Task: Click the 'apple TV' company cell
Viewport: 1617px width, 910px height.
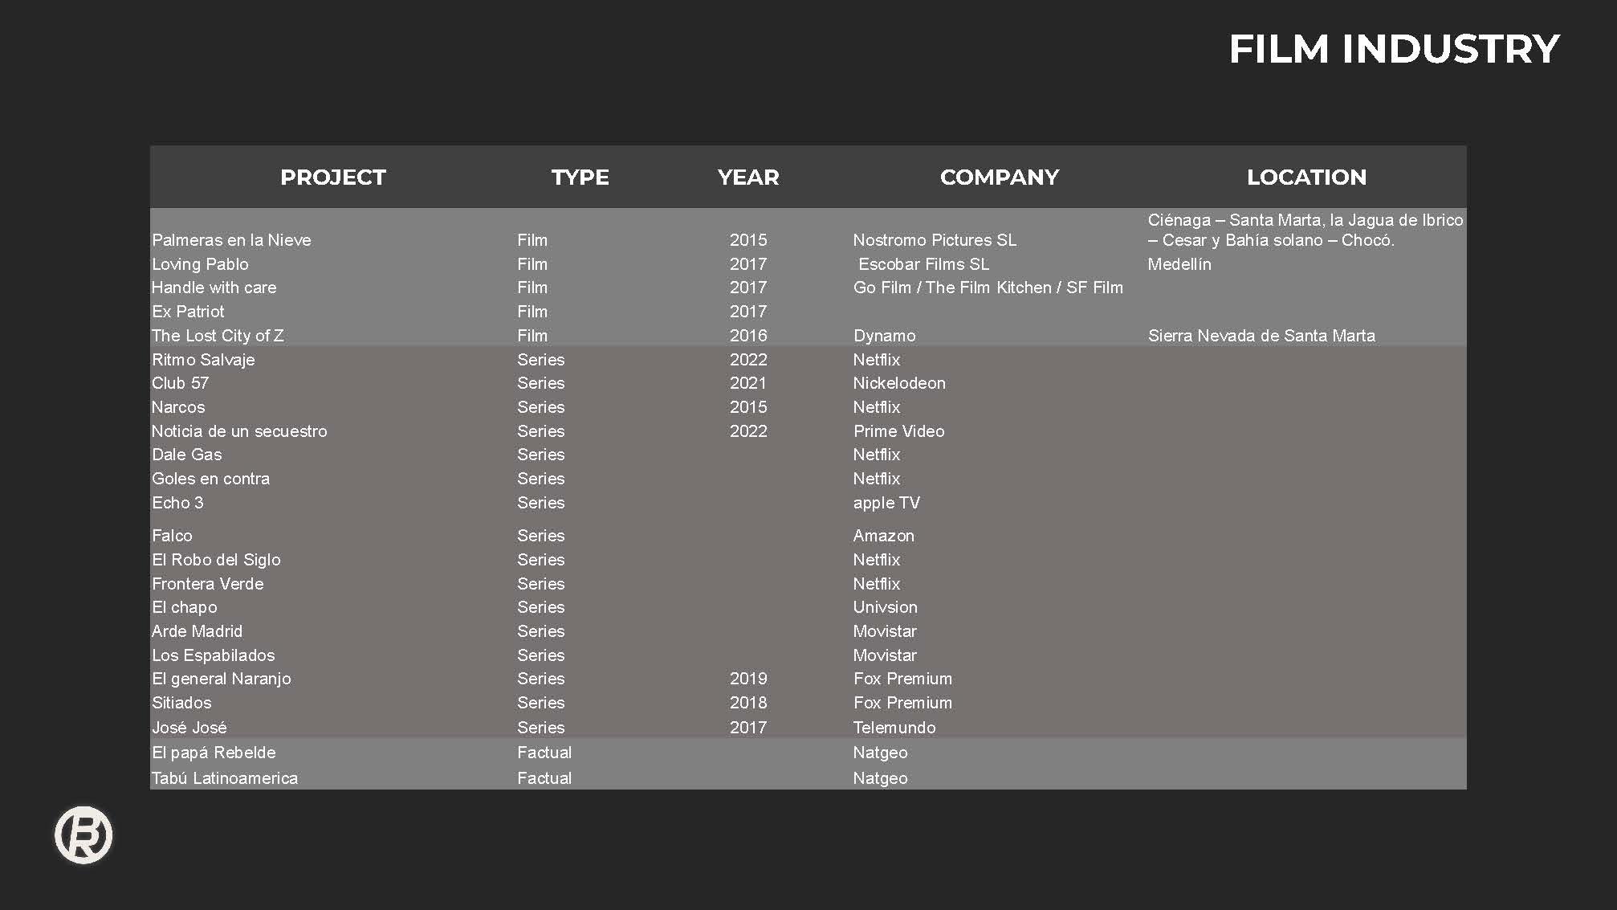Action: (x=886, y=503)
